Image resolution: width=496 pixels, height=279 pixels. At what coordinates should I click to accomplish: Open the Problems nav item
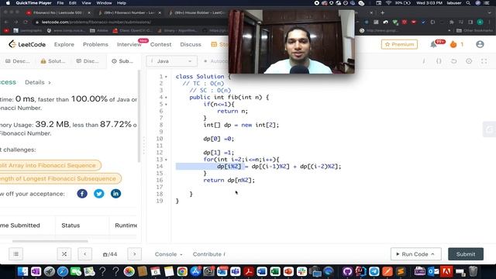(95, 44)
